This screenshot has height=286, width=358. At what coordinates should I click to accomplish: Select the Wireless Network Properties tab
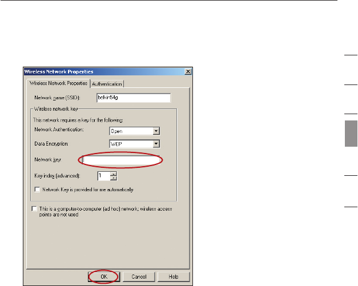(x=58, y=83)
